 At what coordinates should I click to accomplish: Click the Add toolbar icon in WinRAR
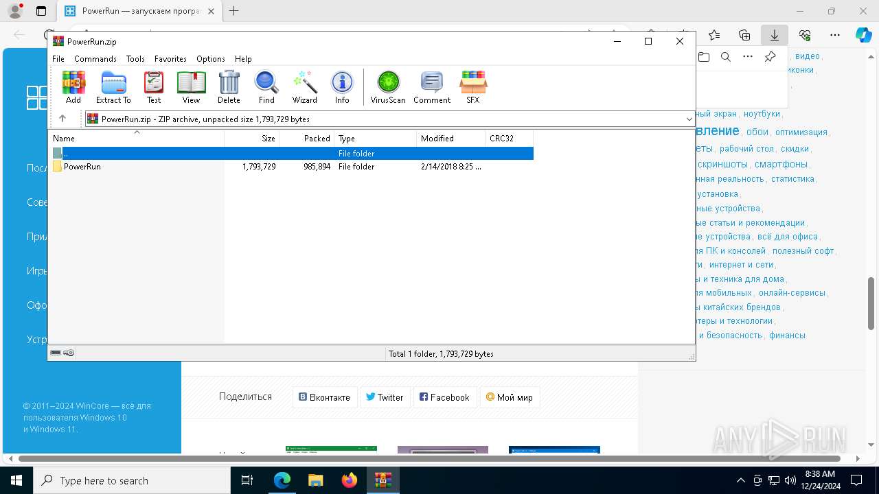coord(73,87)
